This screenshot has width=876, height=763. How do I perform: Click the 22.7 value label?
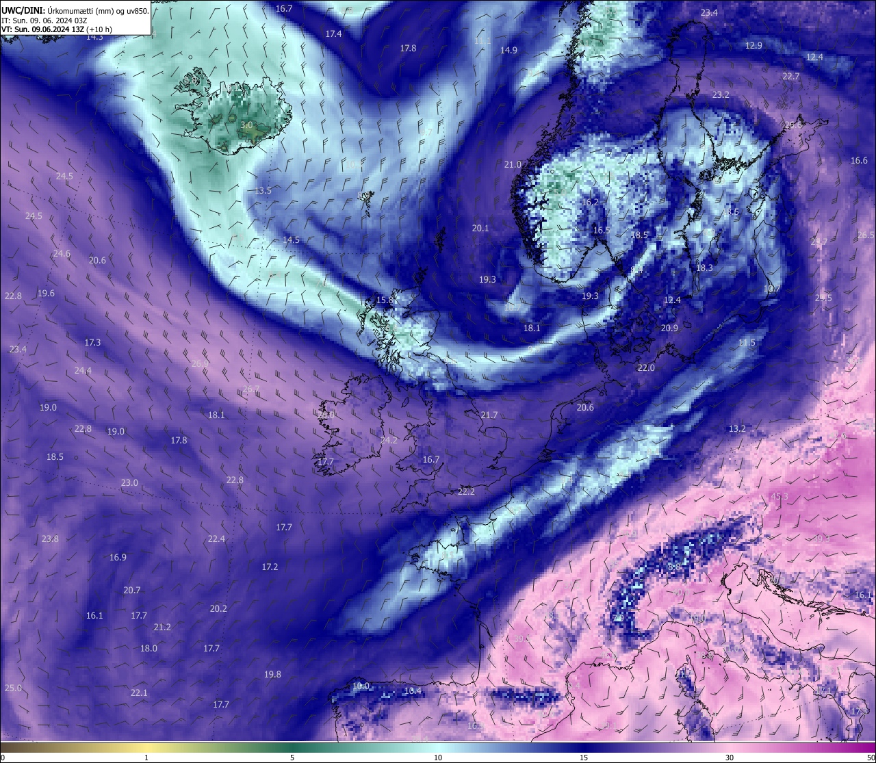790,76
